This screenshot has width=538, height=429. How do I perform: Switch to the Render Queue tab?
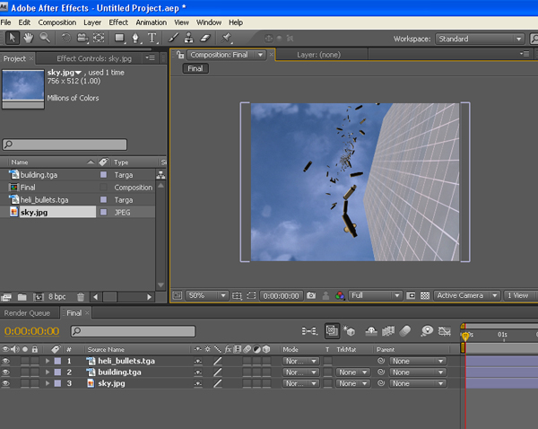click(x=27, y=313)
